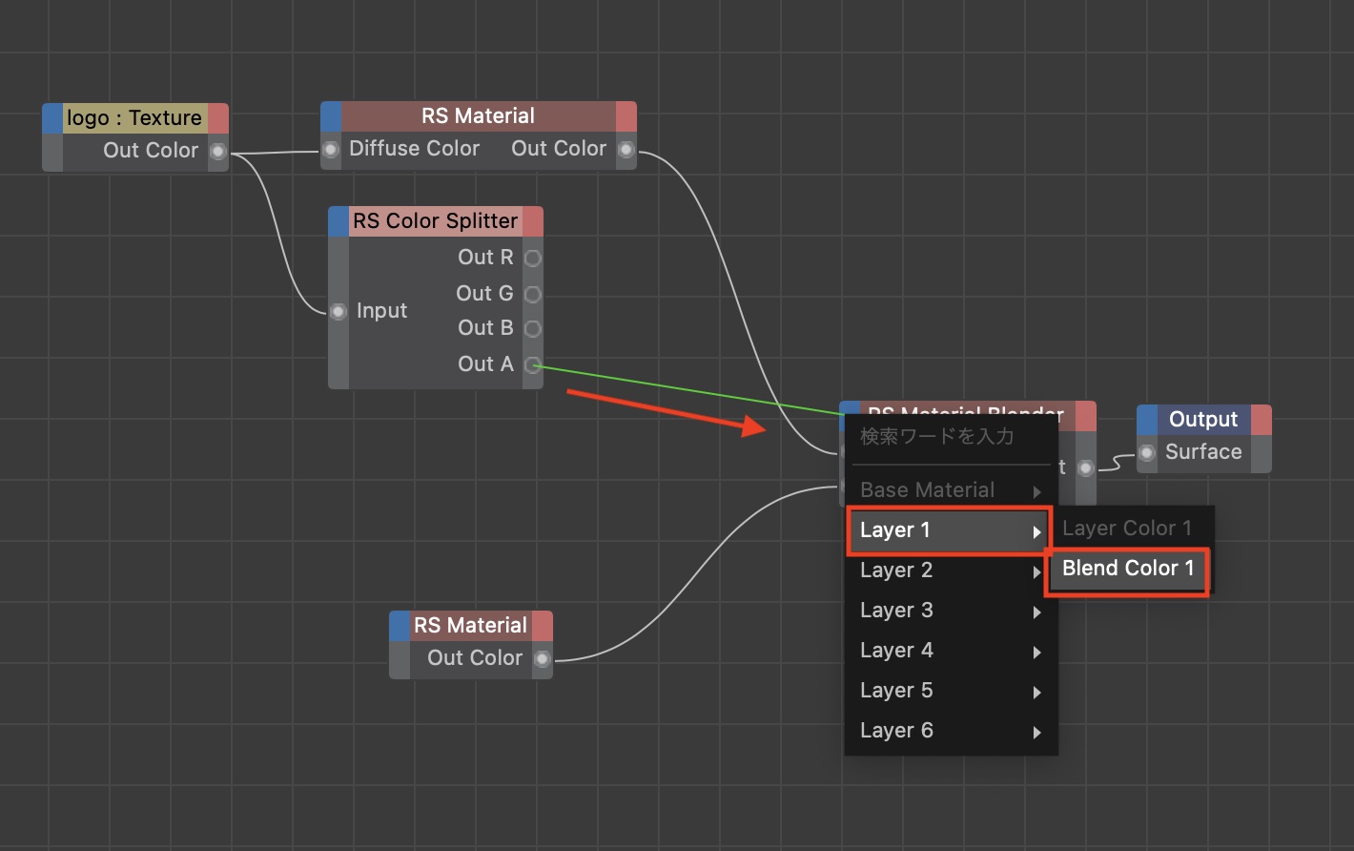Click Out B port on RS Color Splitter
Screen dimensions: 1354x851
click(533, 329)
